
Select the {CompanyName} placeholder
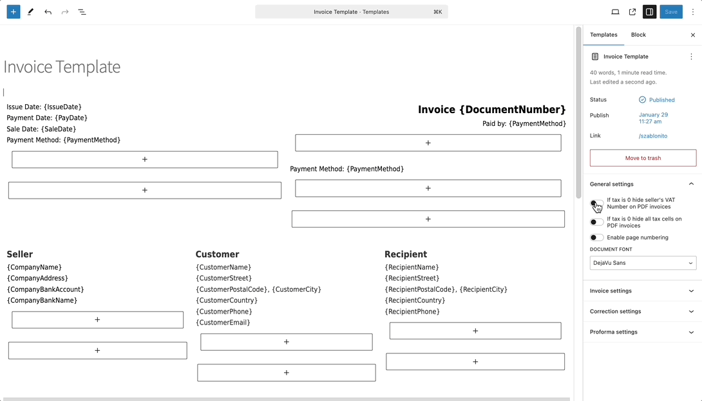click(x=35, y=267)
